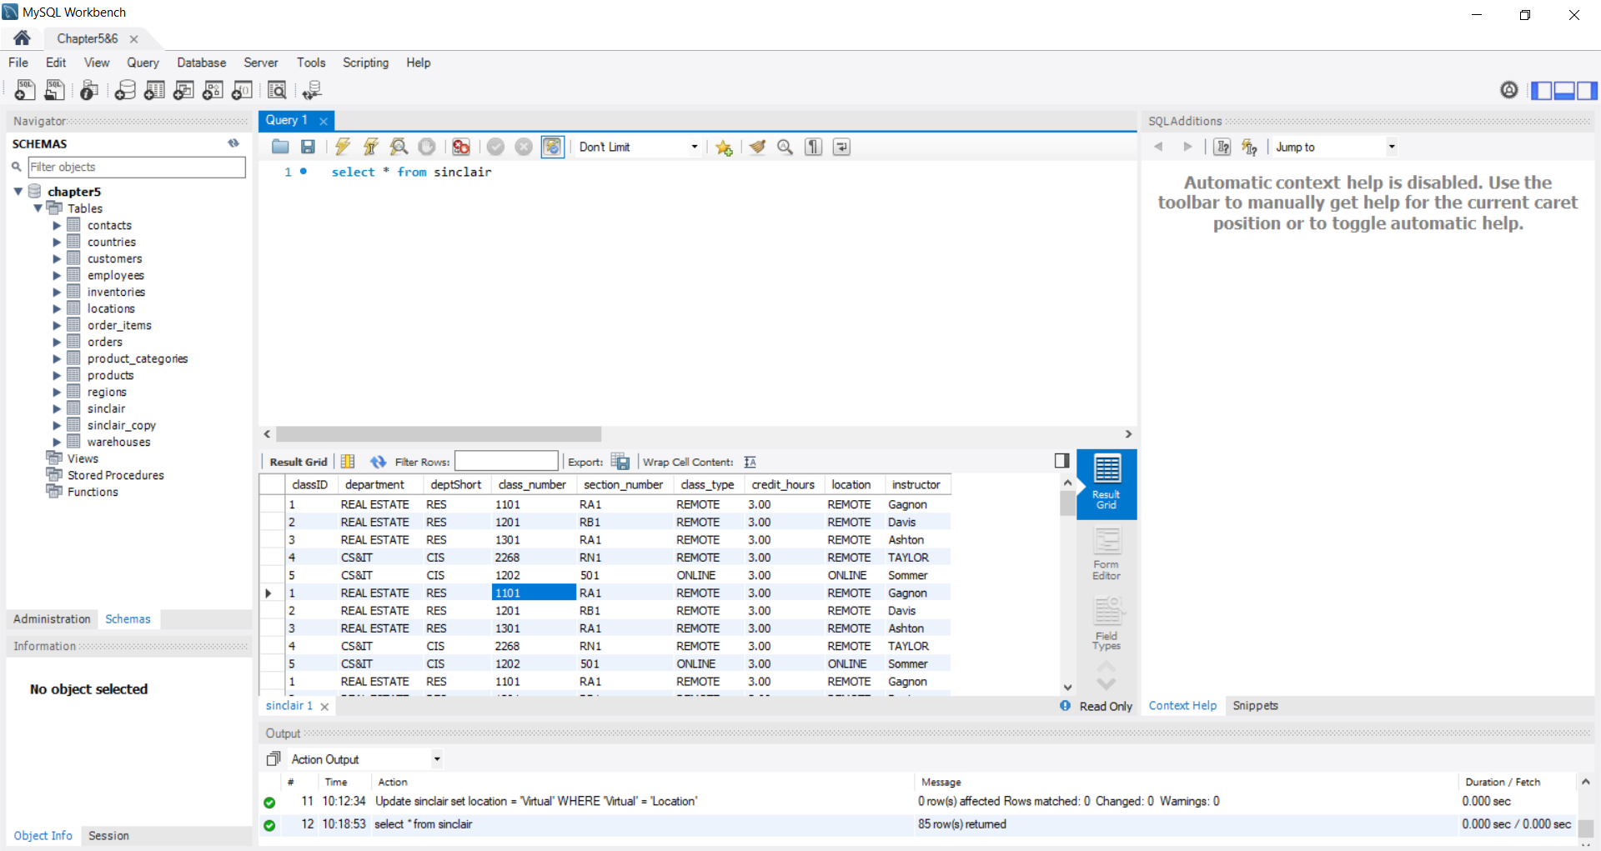
Task: Open the Snippets tab
Action: pyautogui.click(x=1255, y=706)
